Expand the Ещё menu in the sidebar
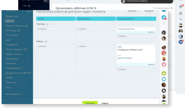185x110 pixels. (x=8, y=87)
